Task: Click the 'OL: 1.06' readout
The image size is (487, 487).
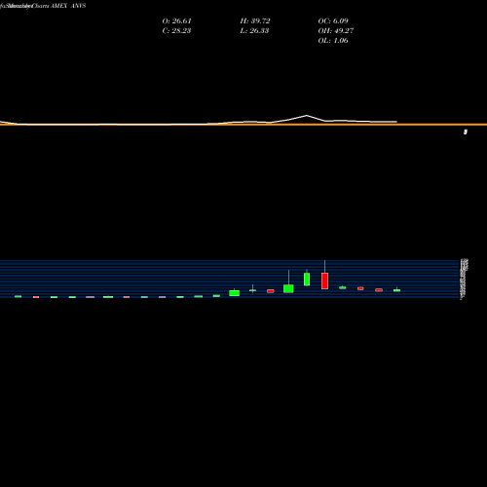Action: coord(333,41)
